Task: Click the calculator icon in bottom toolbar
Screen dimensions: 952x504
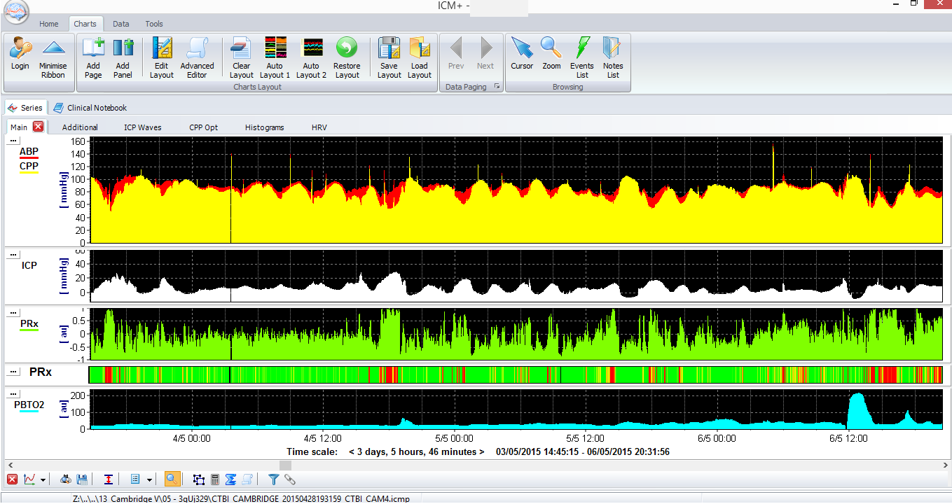Action: [215, 479]
